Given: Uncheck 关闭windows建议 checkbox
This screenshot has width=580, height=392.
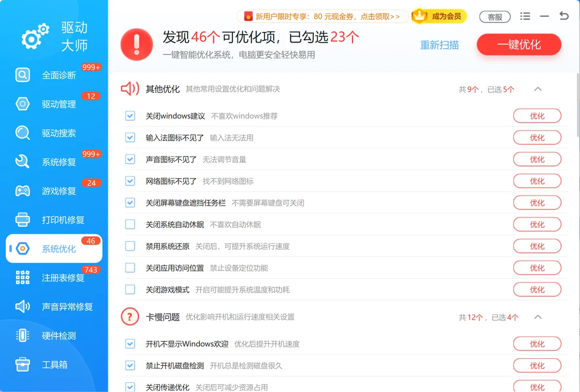Looking at the screenshot, I should (130, 116).
